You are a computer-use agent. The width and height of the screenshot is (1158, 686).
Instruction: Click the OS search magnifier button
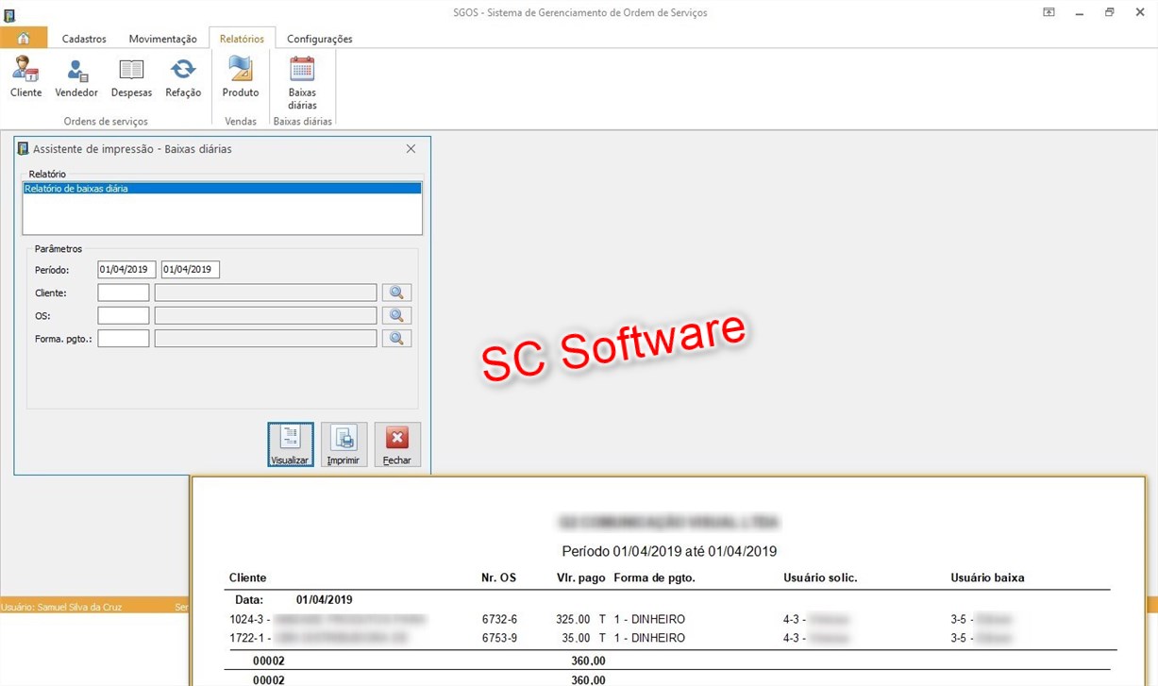pos(396,315)
